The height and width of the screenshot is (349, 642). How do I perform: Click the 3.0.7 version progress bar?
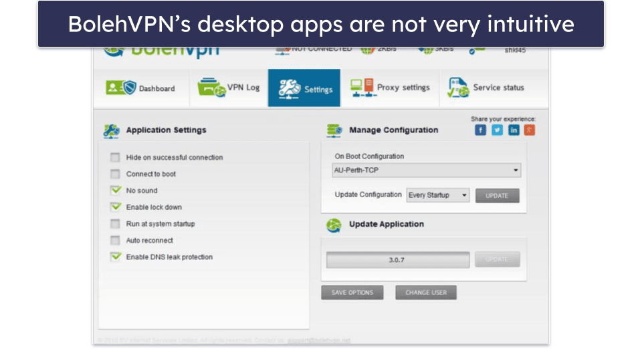[x=397, y=260]
